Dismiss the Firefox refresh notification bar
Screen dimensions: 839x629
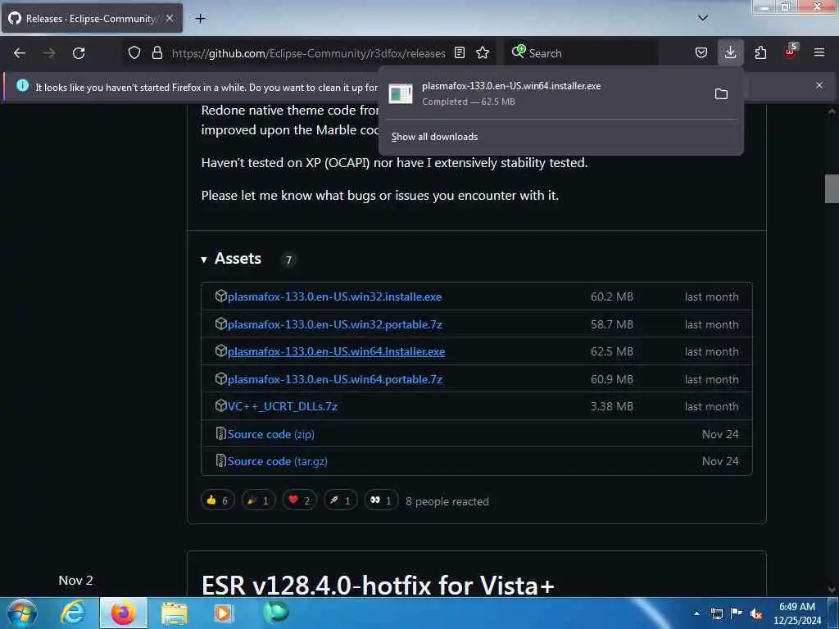[819, 85]
